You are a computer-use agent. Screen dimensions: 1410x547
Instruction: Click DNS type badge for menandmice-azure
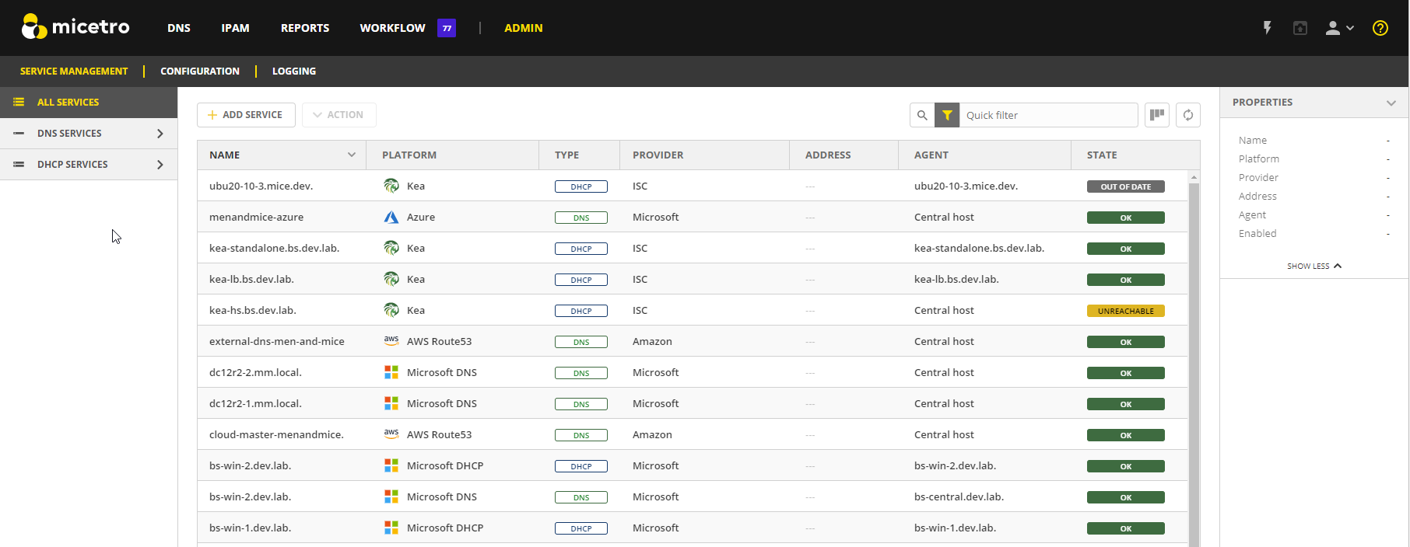[x=581, y=218]
